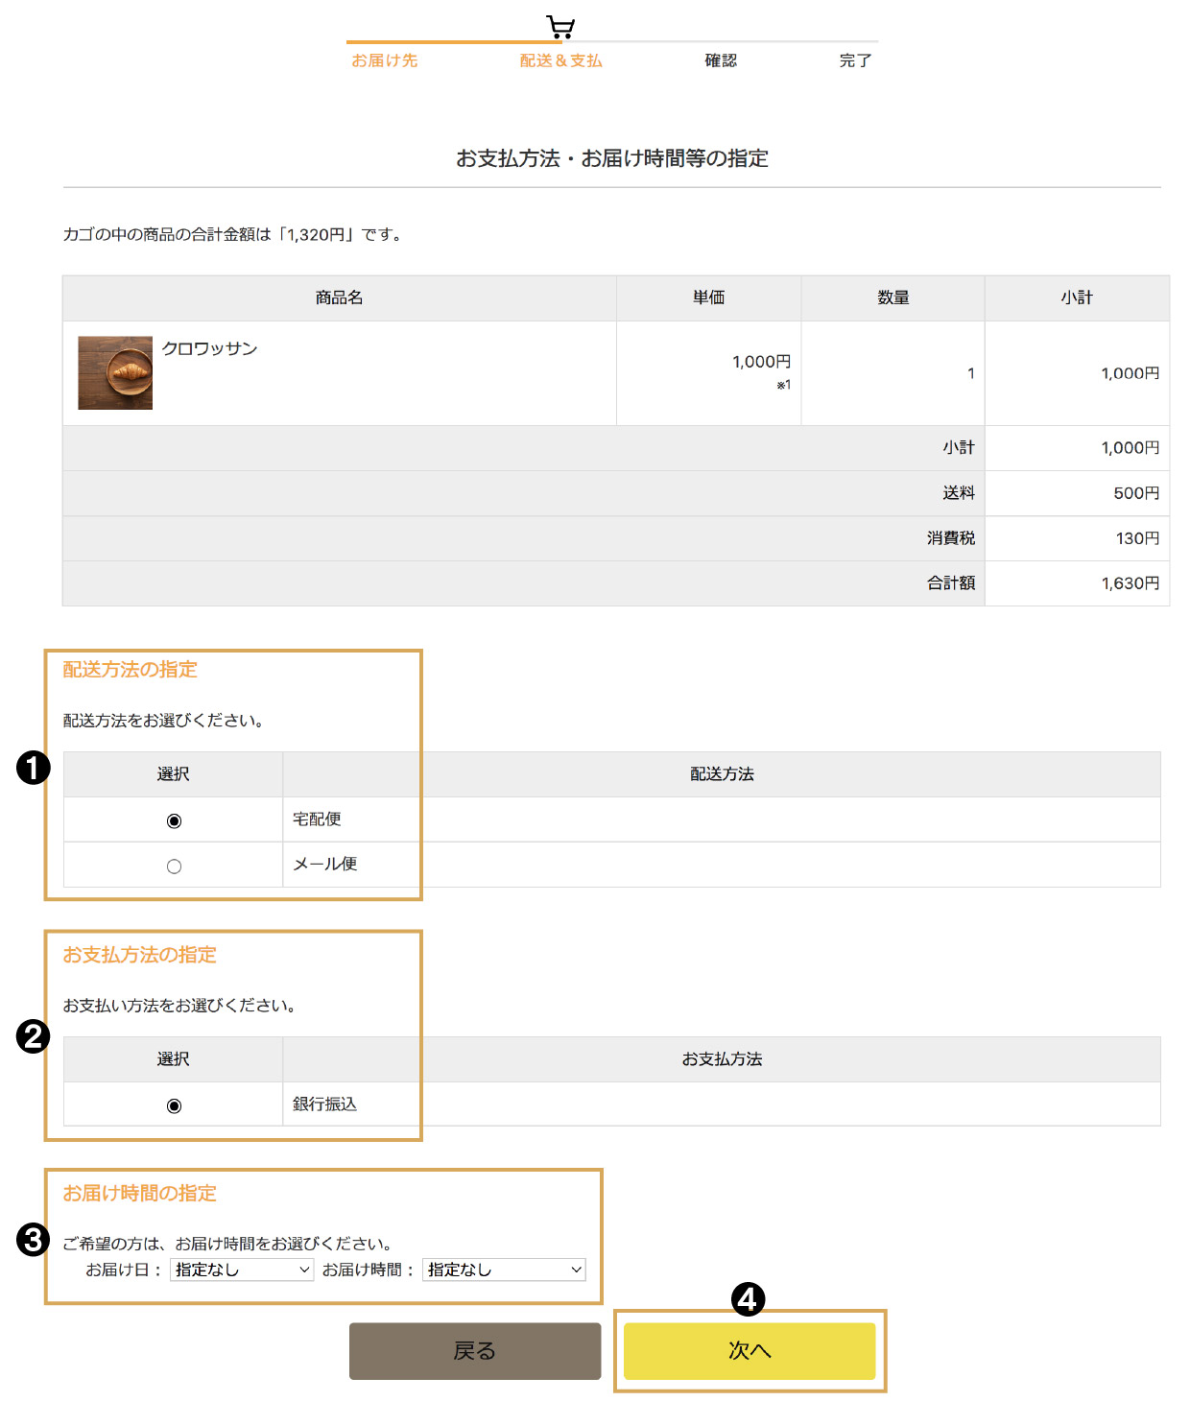Click the croissant product thumbnail
Viewport: 1190px width, 1401px height.
[115, 372]
